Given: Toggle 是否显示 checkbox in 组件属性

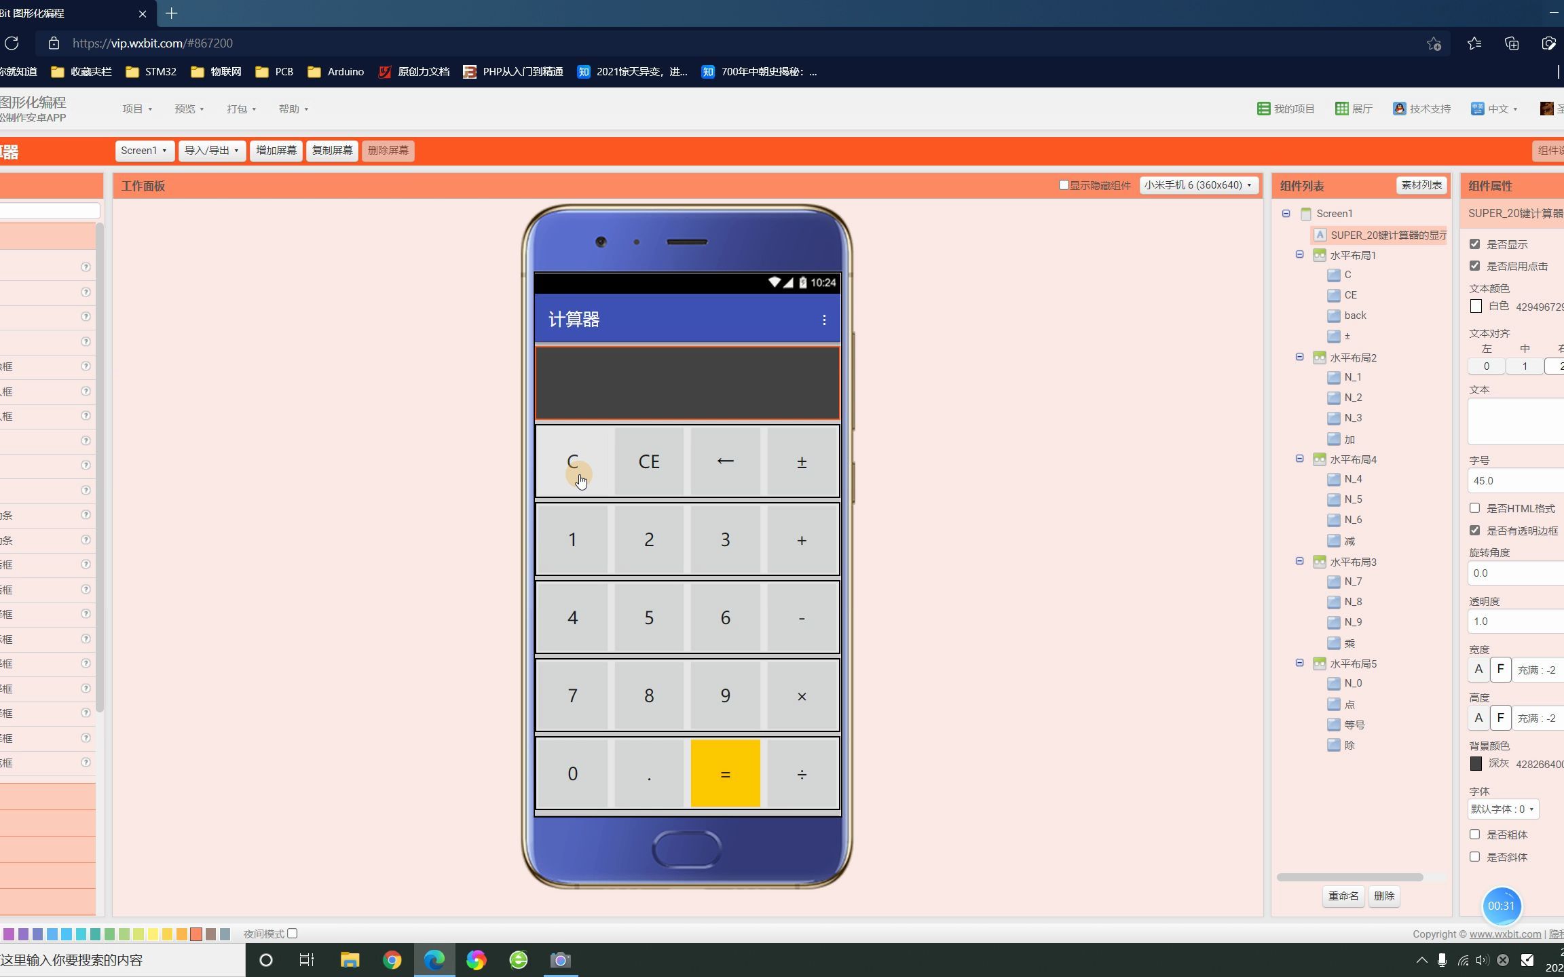Looking at the screenshot, I should point(1475,243).
